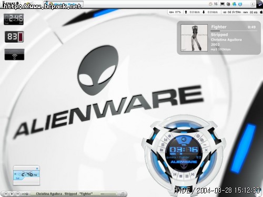Viewport: 263px width, 197px height.
Task: Click the small arrow on the blue clock widget
Action: coord(15,174)
